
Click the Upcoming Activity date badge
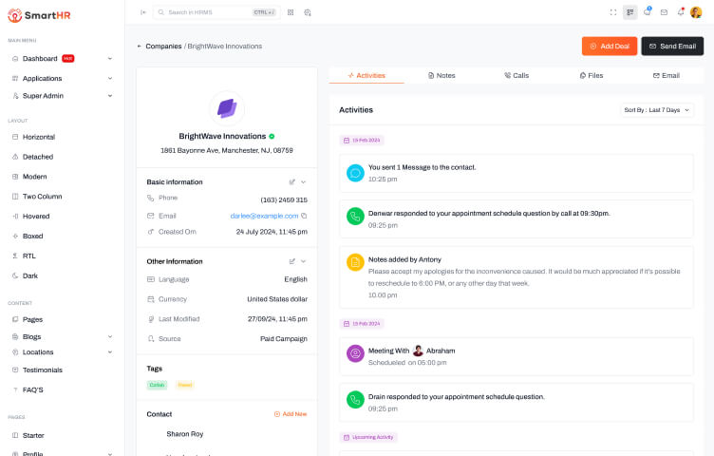coord(368,437)
